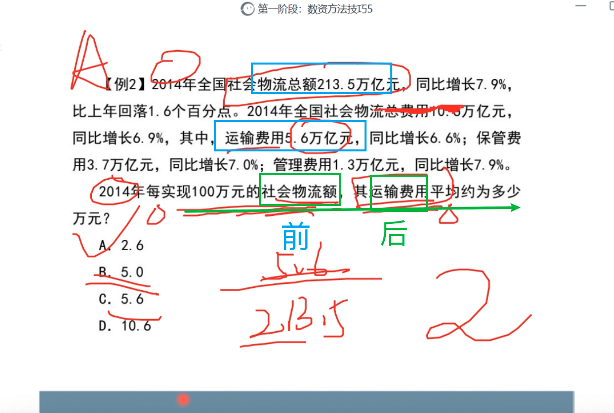The width and height of the screenshot is (614, 413).
Task: Click the blue box around 运输费用5.6万亿元
Action: point(290,136)
